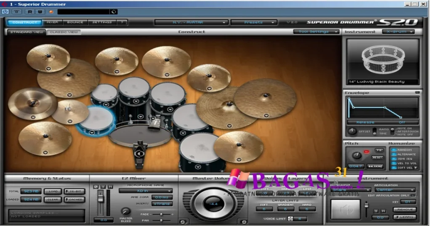Viewport: 431px width, 226px height.
Task: Switch to the Construct tab
Action: (25, 22)
